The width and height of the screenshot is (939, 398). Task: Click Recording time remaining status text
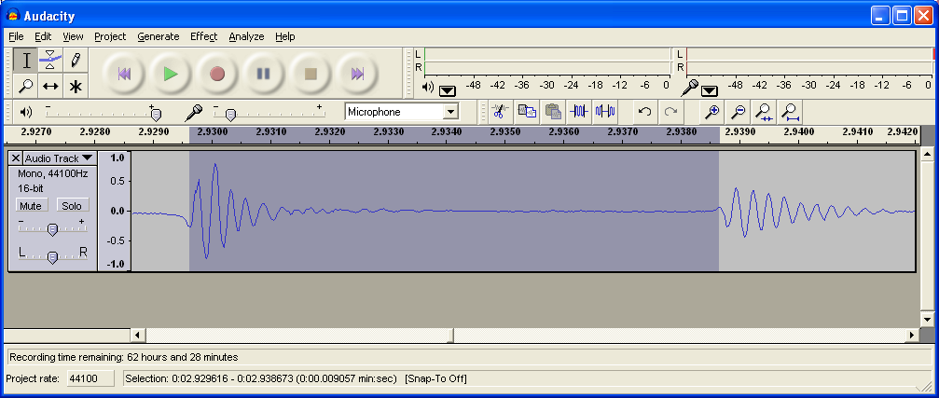point(123,357)
